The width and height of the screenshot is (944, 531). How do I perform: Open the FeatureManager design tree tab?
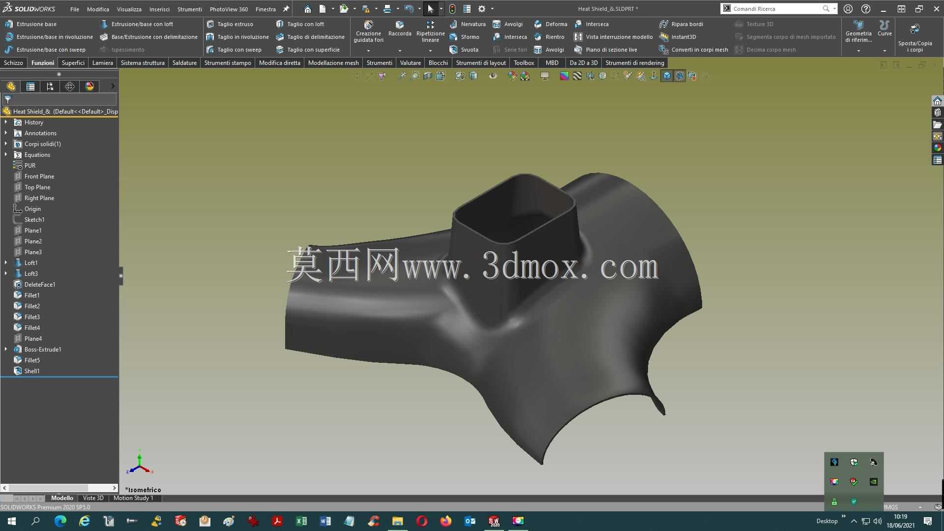click(x=11, y=87)
